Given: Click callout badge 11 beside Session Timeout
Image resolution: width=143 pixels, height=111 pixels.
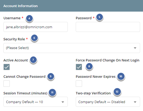Looking at the screenshot, I should point(52,92).
